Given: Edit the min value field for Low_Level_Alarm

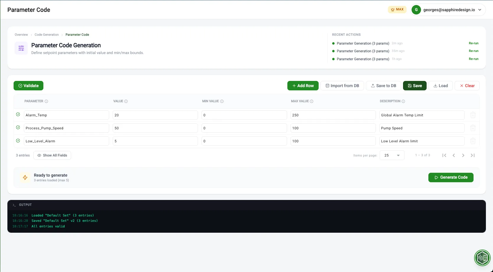Looking at the screenshot, I should (244, 141).
